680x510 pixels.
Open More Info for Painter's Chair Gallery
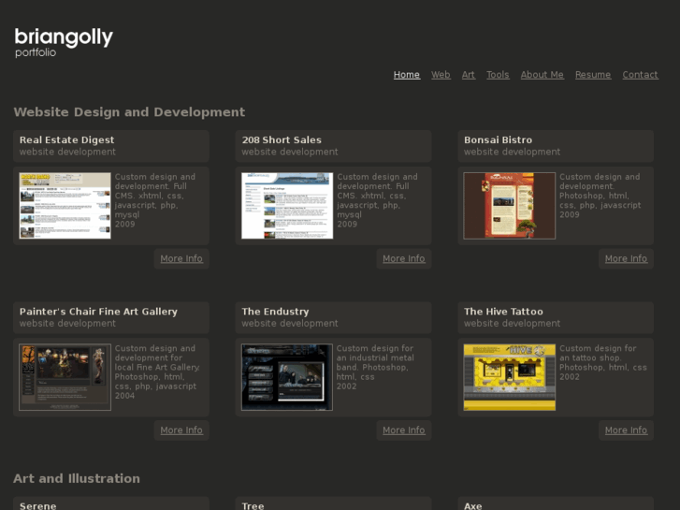pos(181,430)
